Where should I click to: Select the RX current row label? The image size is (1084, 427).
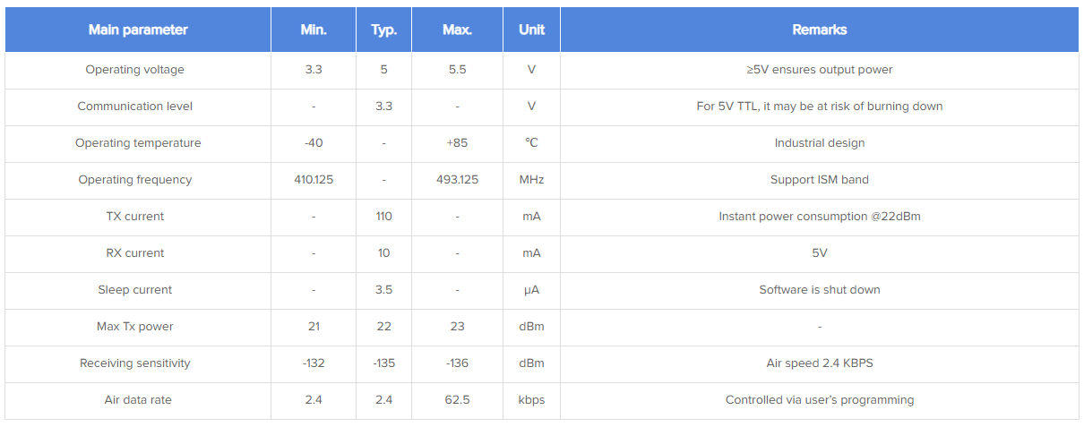point(135,253)
